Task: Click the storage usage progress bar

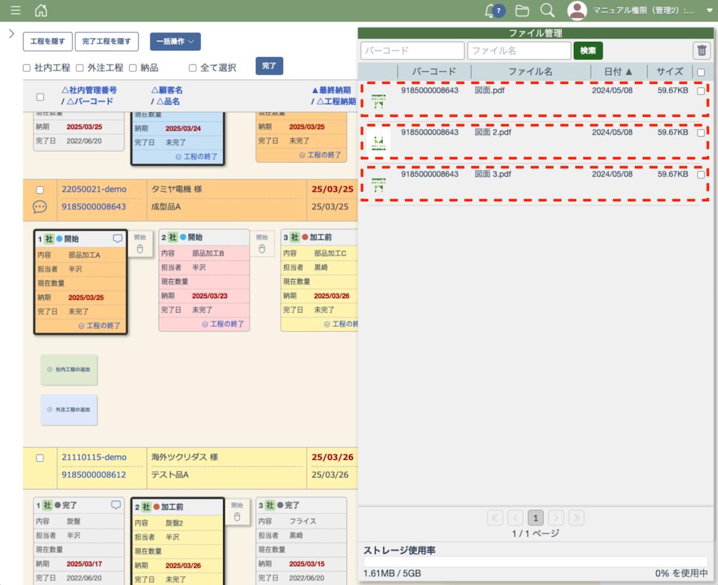Action: [536, 562]
